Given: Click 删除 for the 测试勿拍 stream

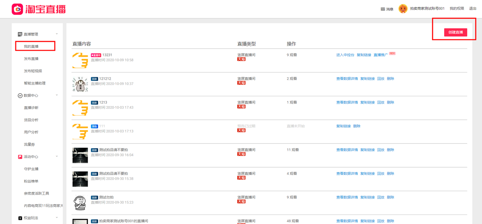Looking at the screenshot, I should tap(391, 197).
